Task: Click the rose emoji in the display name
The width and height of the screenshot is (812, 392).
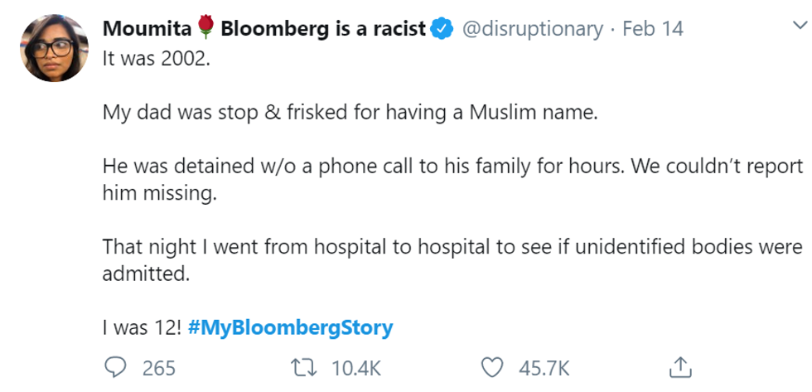Action: click(x=207, y=29)
